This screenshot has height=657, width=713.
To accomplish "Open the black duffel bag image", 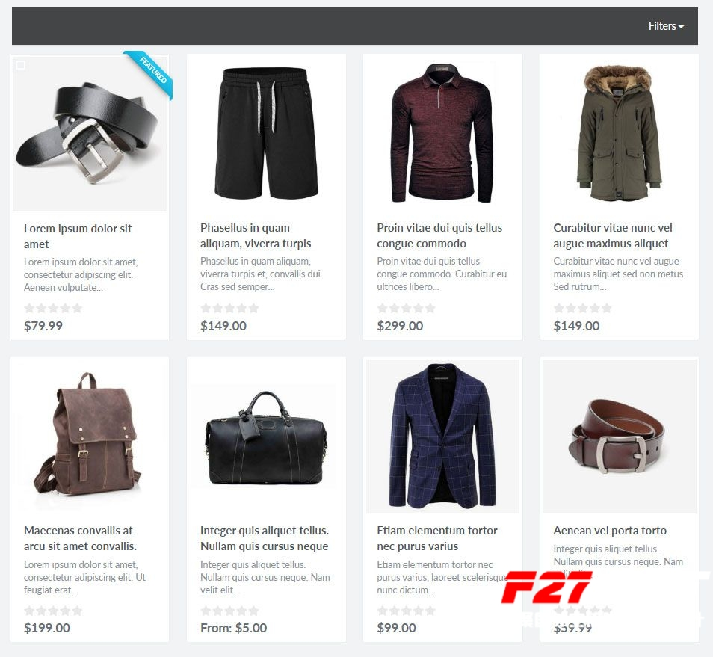I will [266, 436].
